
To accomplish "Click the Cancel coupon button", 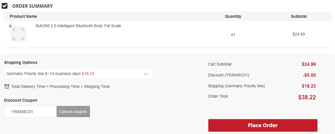I will click(x=73, y=112).
